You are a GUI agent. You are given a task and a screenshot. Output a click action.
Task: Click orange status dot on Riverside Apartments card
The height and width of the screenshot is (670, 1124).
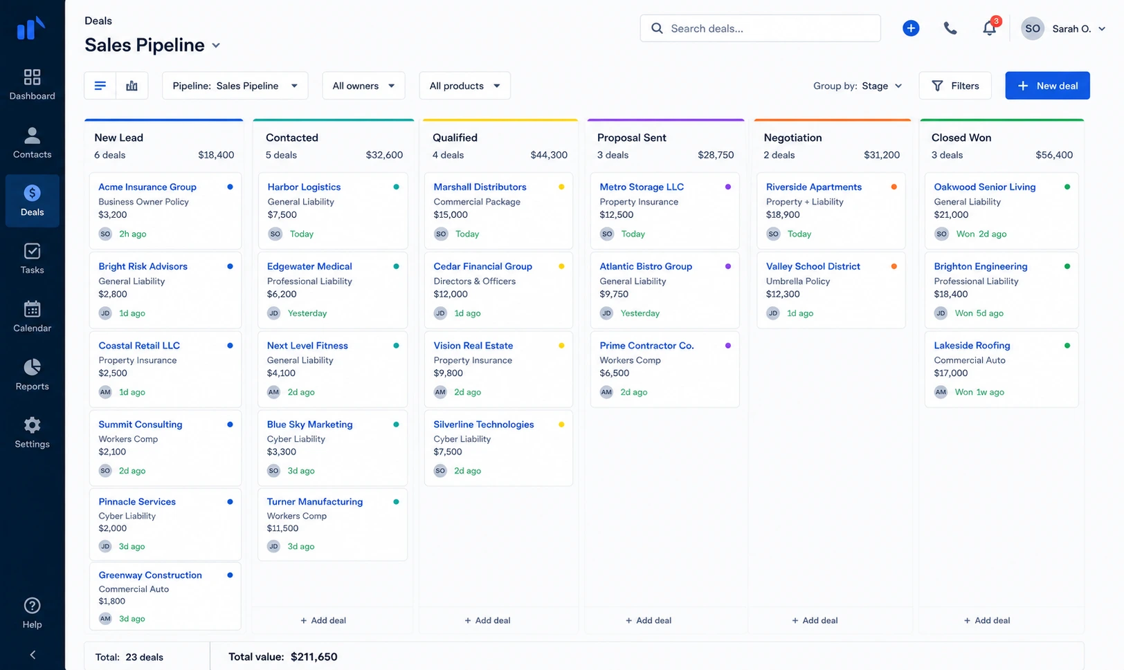pyautogui.click(x=894, y=187)
